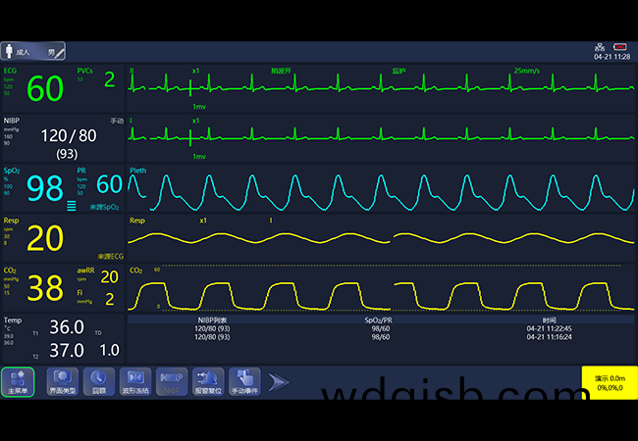Click the Resp waveform label

[x=137, y=220]
